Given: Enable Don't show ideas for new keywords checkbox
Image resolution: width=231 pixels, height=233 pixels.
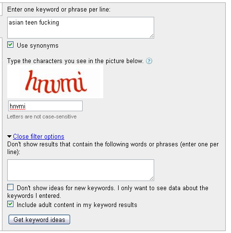Looking at the screenshot, I should 10,187.
